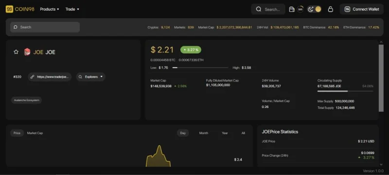Select the Day chart range
Viewport: 389px width, 175px height.
click(x=183, y=133)
